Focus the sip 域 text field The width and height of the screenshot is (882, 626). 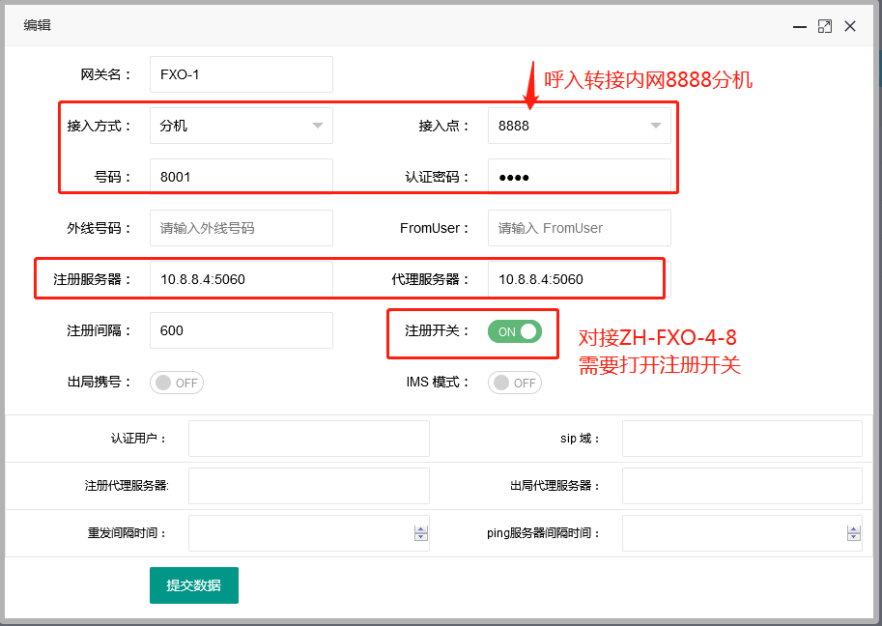coord(741,439)
